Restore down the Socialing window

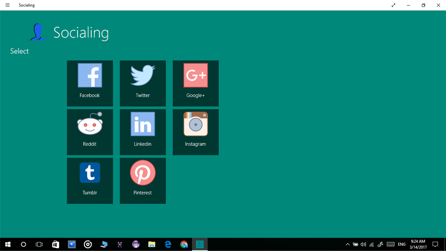tap(423, 5)
